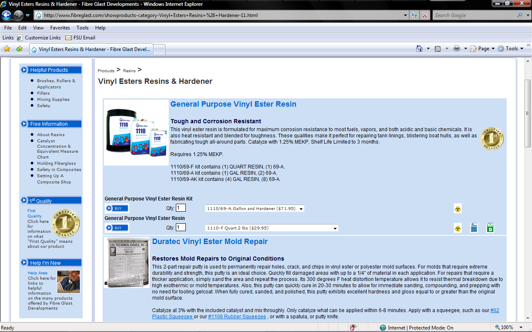Stop loading with the red X icon
This screenshot has height=332, width=532.
(x=424, y=15)
